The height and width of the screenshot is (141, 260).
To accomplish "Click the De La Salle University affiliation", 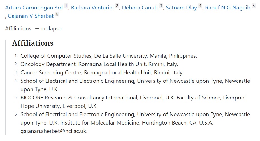I will pyautogui.click(x=108, y=56).
